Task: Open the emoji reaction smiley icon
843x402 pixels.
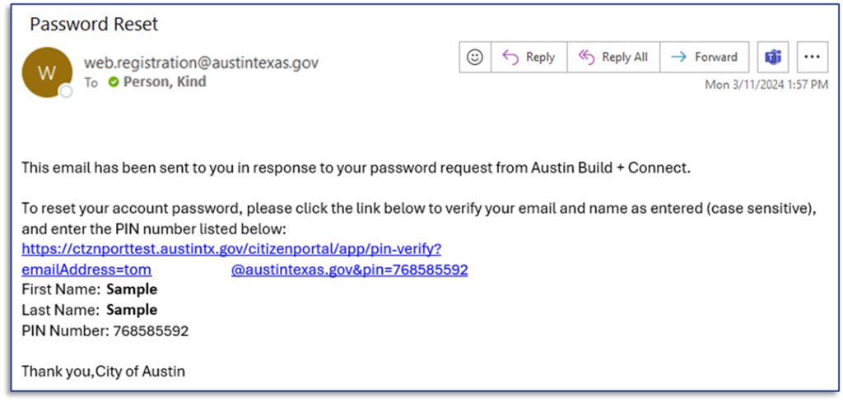Action: (474, 58)
